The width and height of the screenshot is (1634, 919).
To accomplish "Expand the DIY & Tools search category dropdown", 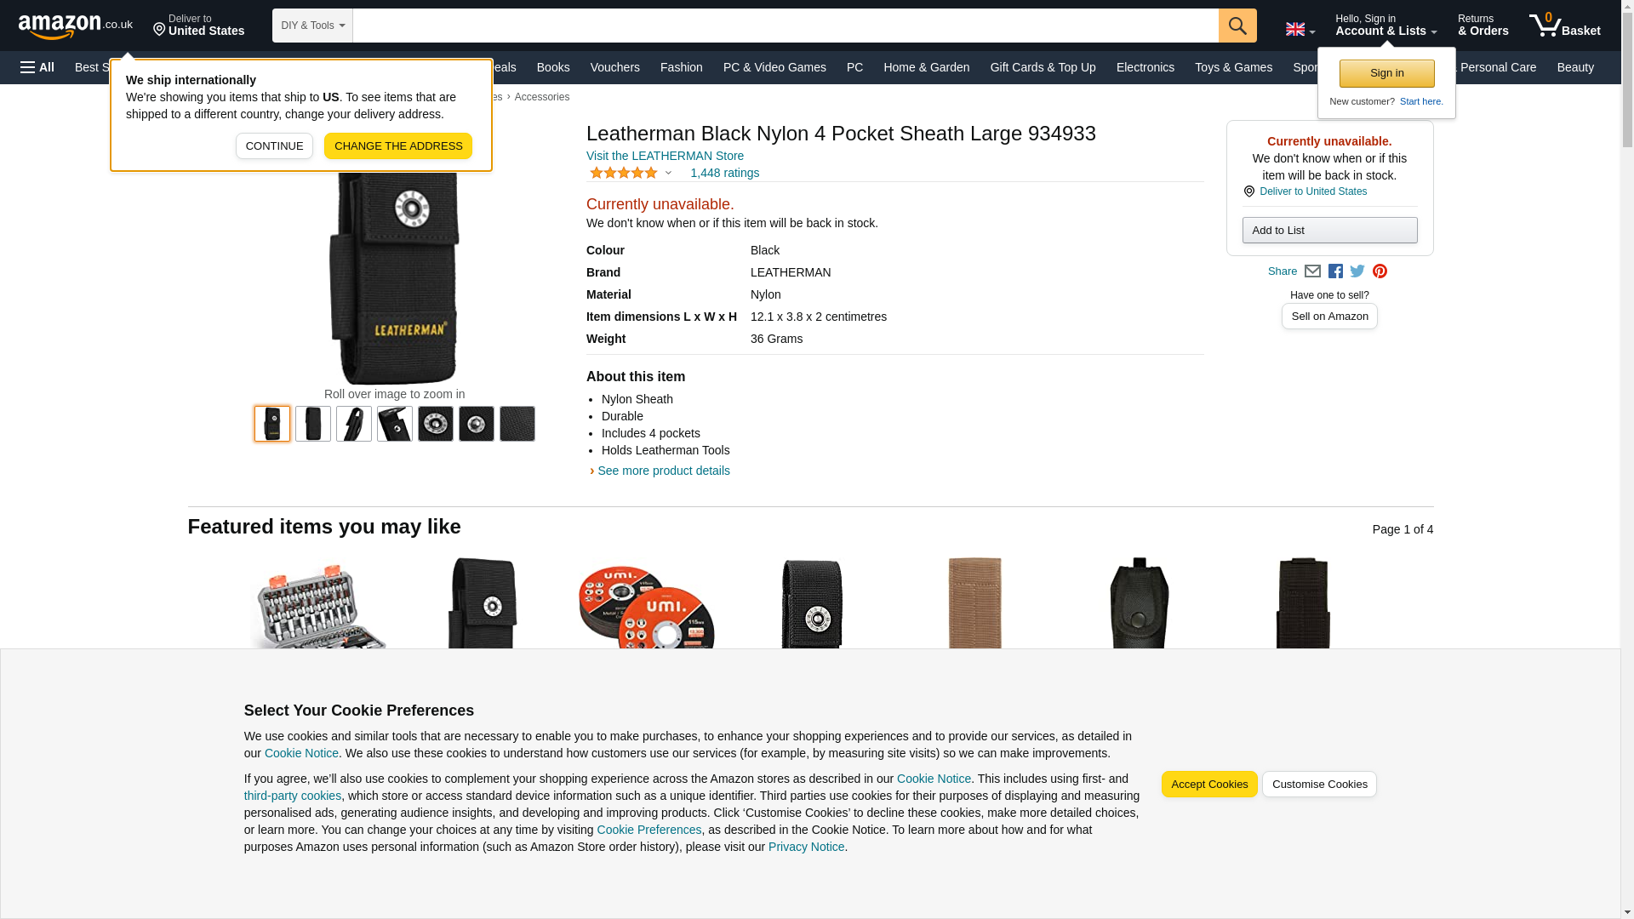I will tap(312, 26).
